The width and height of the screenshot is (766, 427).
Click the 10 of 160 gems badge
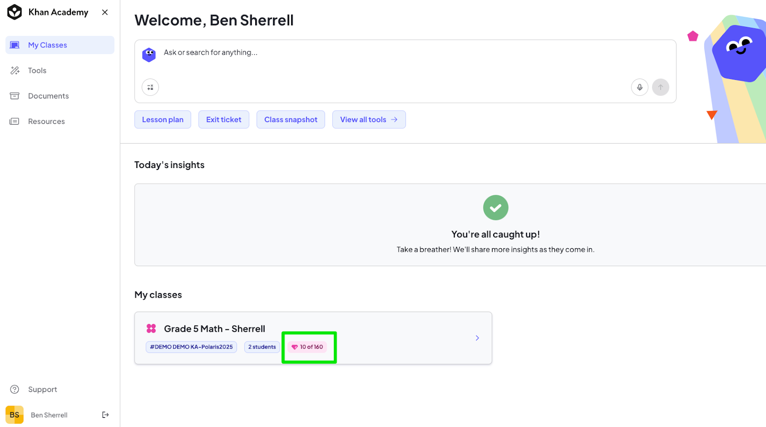307,347
